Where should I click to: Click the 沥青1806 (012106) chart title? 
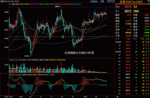click(x=10, y=1)
